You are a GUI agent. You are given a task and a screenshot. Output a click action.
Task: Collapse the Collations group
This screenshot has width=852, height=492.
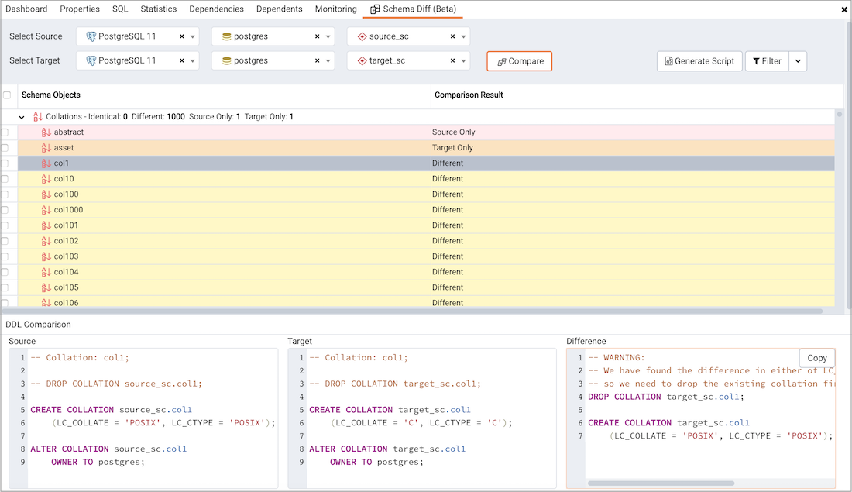pyautogui.click(x=21, y=117)
